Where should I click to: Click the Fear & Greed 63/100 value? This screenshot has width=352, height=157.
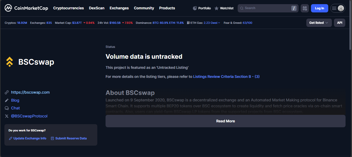tap(247, 23)
